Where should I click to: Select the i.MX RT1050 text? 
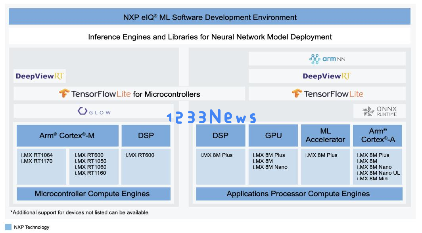[90, 161]
